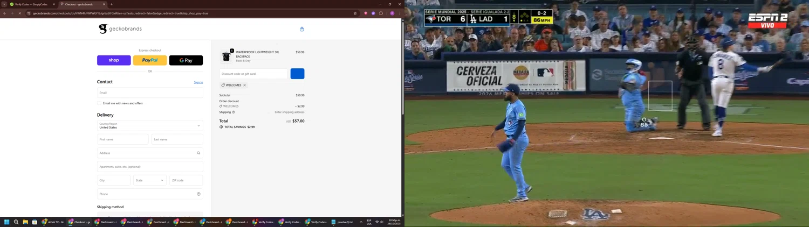Stop loading the current page
Viewport: 809px width, 227px height.
pyautogui.click(x=19, y=13)
